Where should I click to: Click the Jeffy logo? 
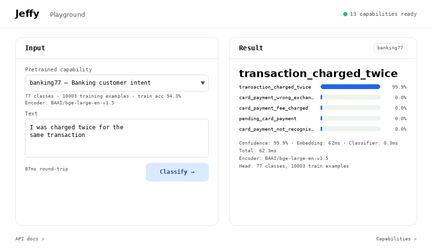click(x=27, y=14)
